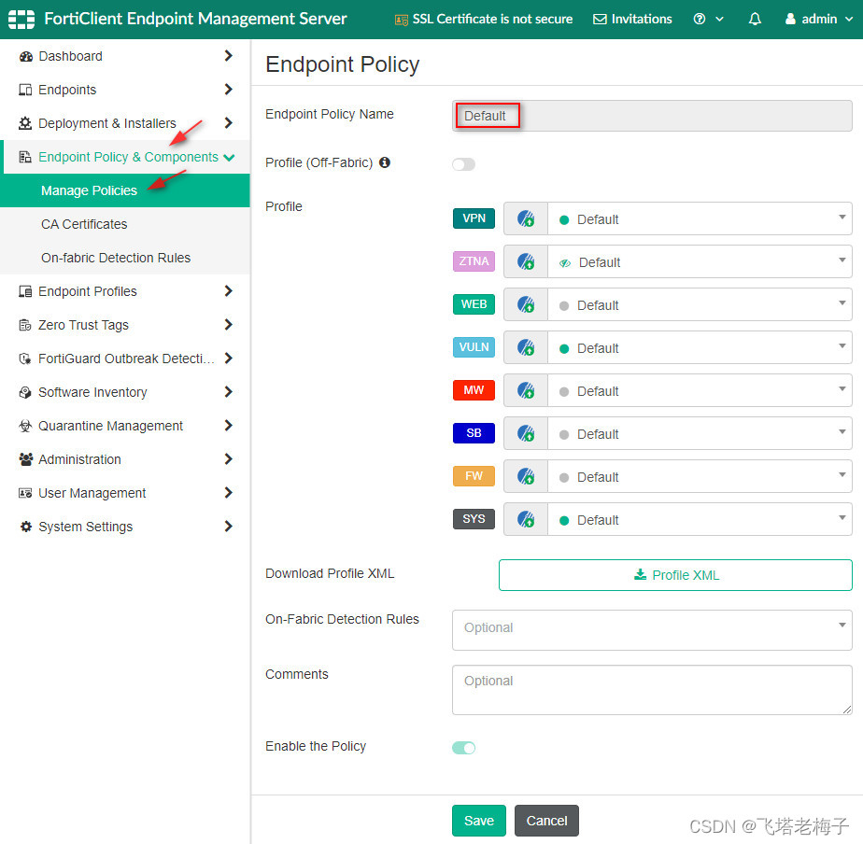
Task: Click the VPN profile tag
Action: click(474, 218)
